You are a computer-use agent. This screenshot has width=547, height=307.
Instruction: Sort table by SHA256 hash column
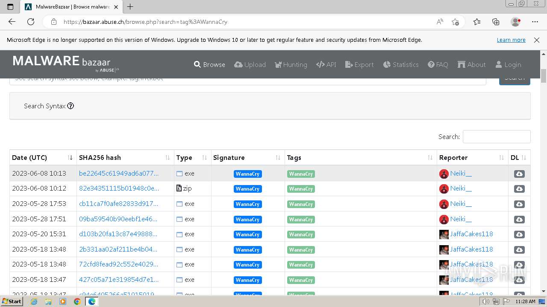125,157
